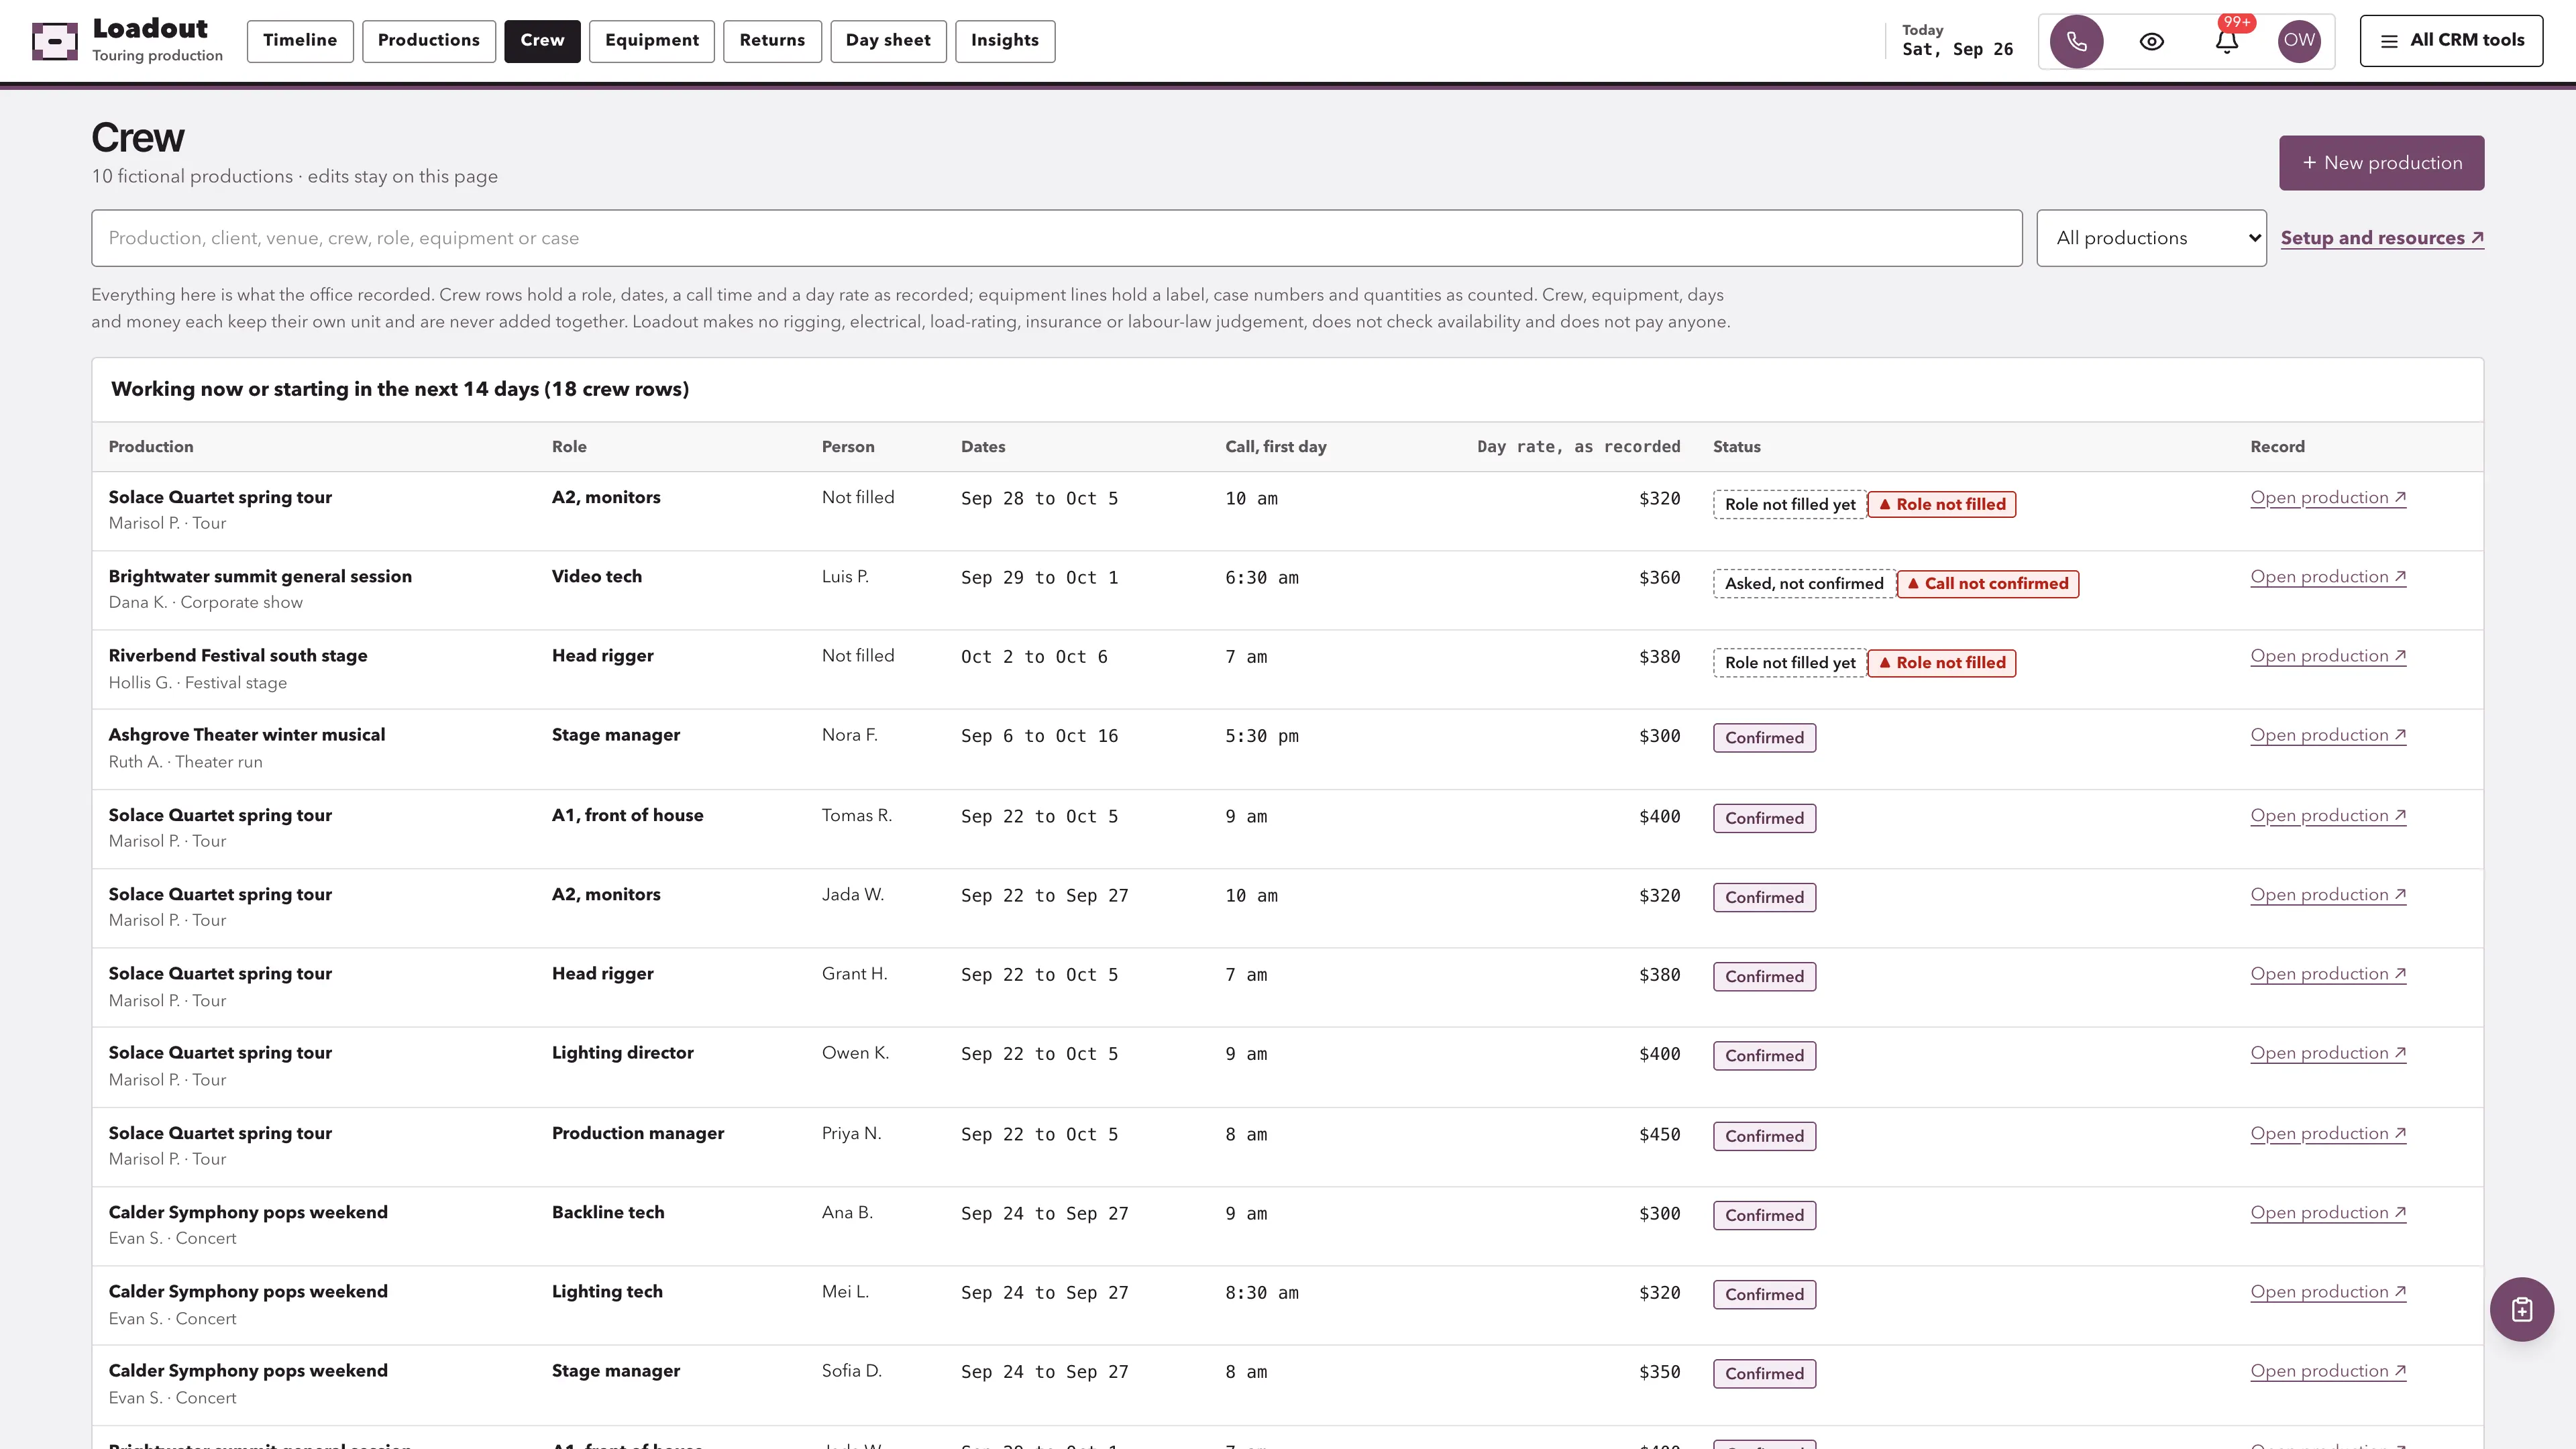2576x1449 pixels.
Task: Click the Asked, not confirmed status
Action: (x=1804, y=584)
